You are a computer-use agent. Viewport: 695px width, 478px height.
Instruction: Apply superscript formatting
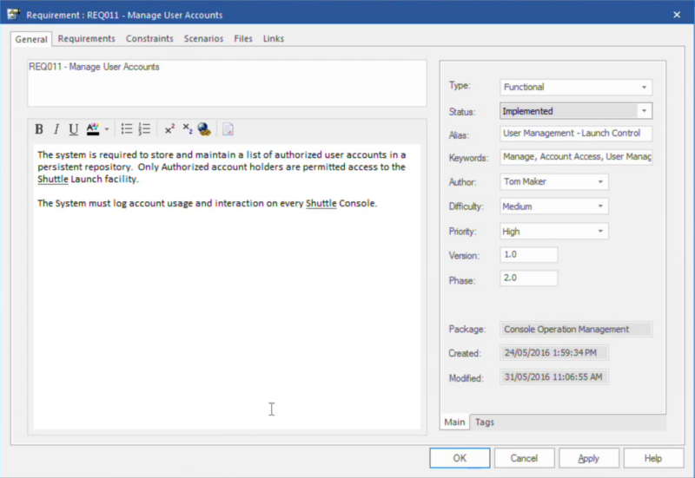coord(169,129)
